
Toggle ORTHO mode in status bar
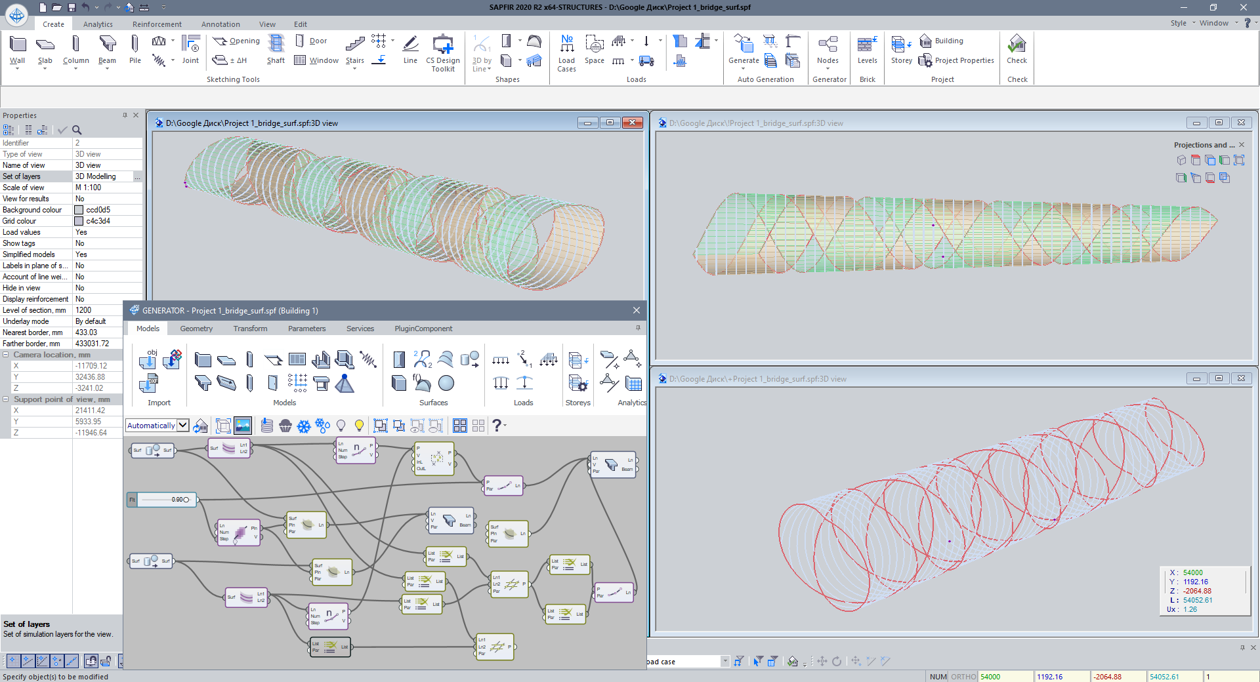963,677
